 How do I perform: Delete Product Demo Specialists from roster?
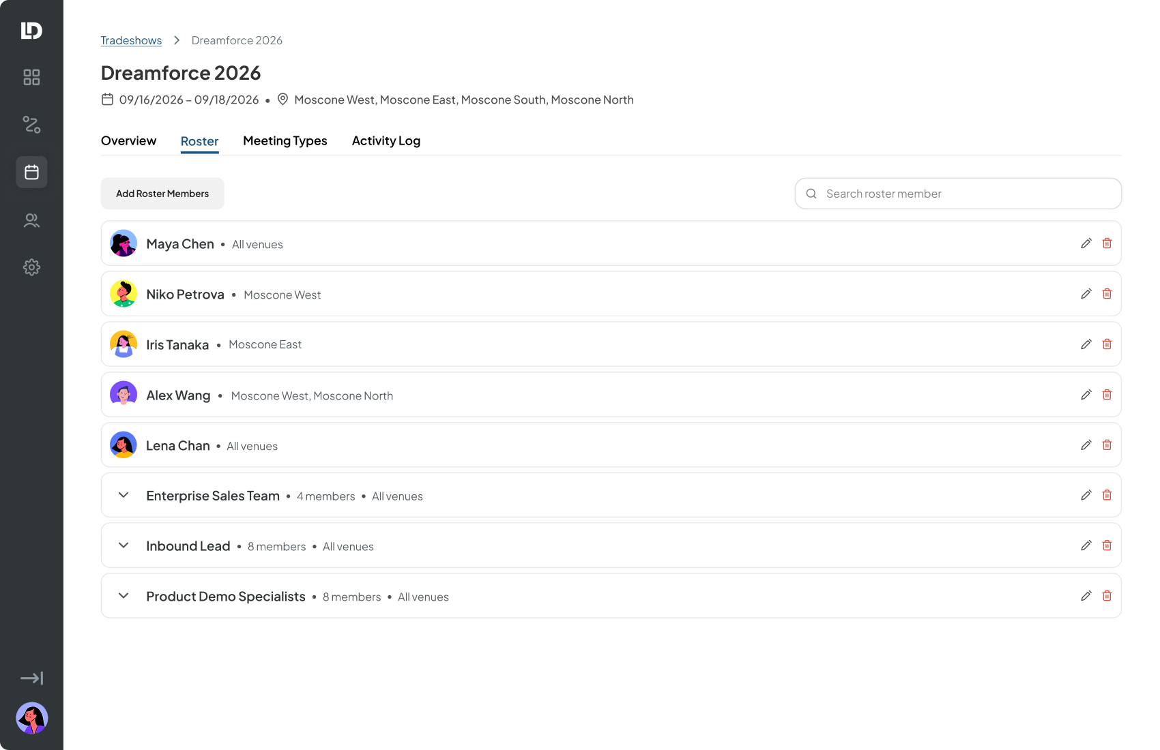1107,596
